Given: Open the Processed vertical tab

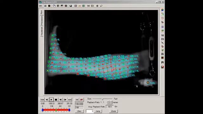Looking at the screenshot, I should click(x=42, y=21).
